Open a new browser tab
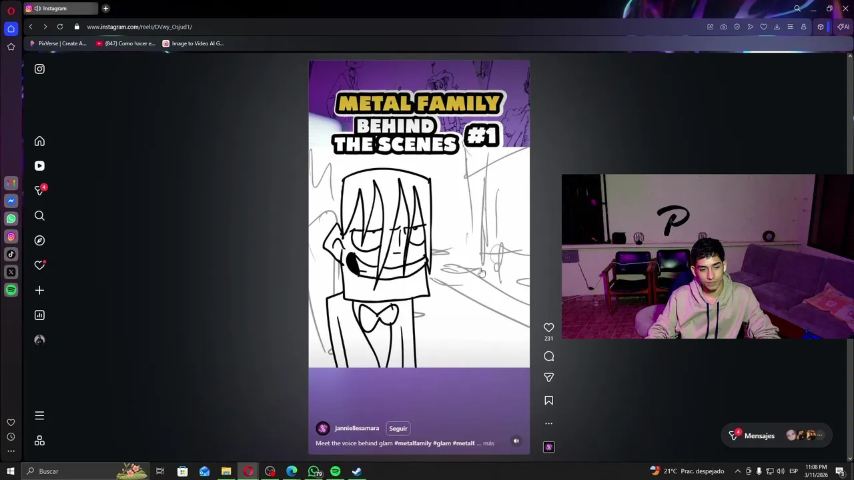The width and height of the screenshot is (854, 480). point(105,9)
